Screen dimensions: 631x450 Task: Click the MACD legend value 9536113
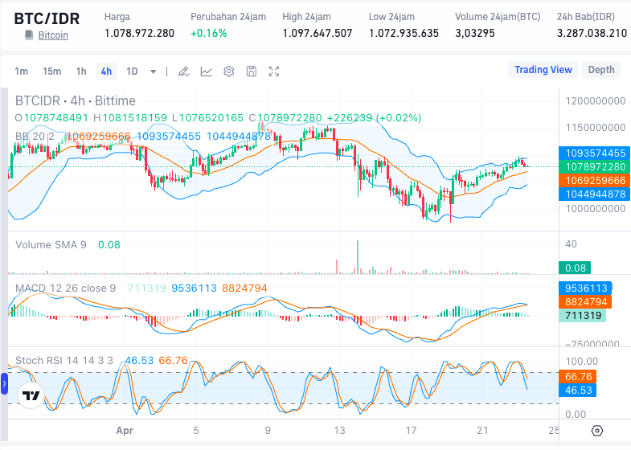pos(194,288)
